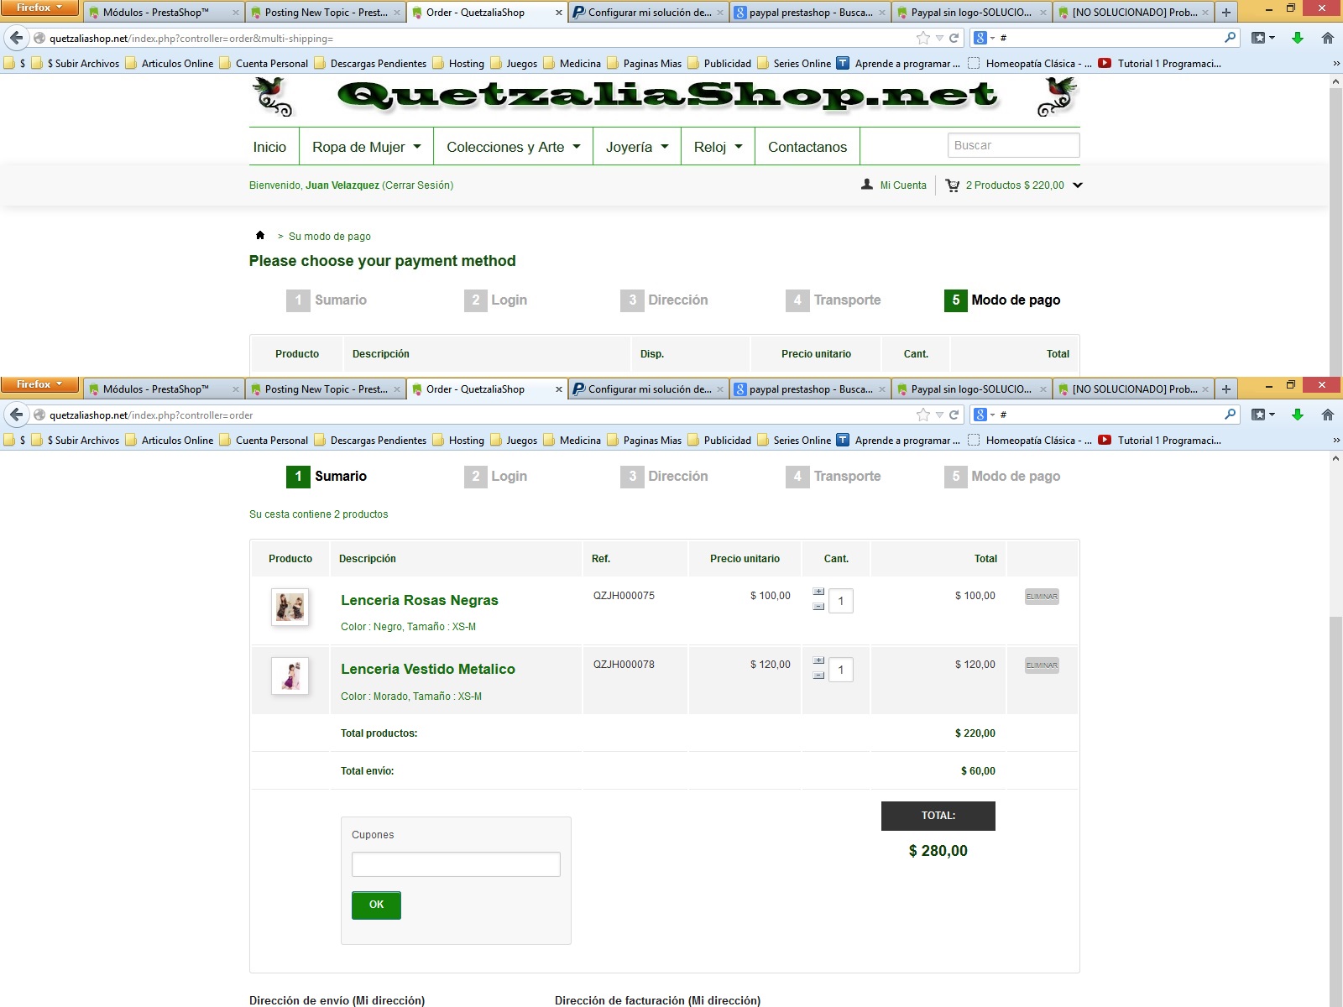This screenshot has width=1343, height=1007.
Task: Go back in the cart summary browser window
Action: tap(16, 415)
